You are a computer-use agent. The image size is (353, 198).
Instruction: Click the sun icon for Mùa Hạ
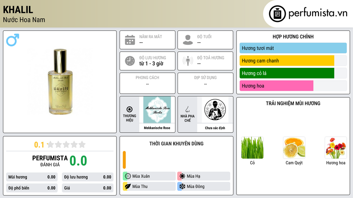click(182, 176)
